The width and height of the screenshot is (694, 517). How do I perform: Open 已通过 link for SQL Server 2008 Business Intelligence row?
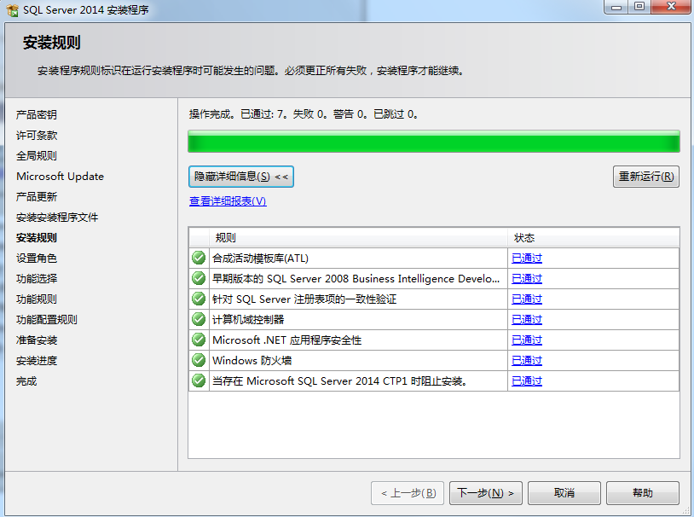pos(527,278)
